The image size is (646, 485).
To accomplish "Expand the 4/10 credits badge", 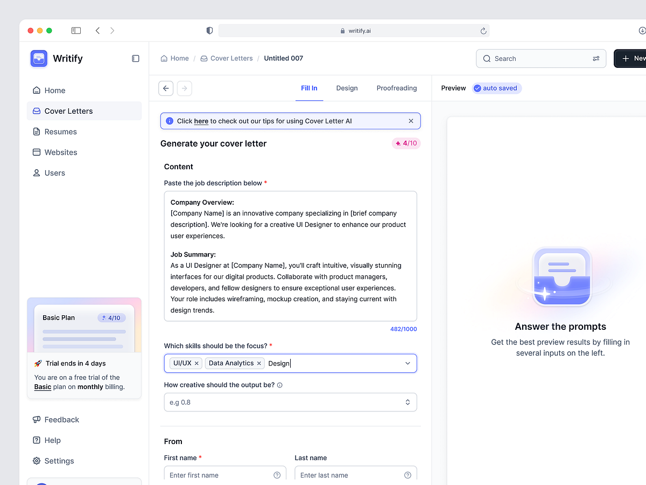I will (406, 143).
